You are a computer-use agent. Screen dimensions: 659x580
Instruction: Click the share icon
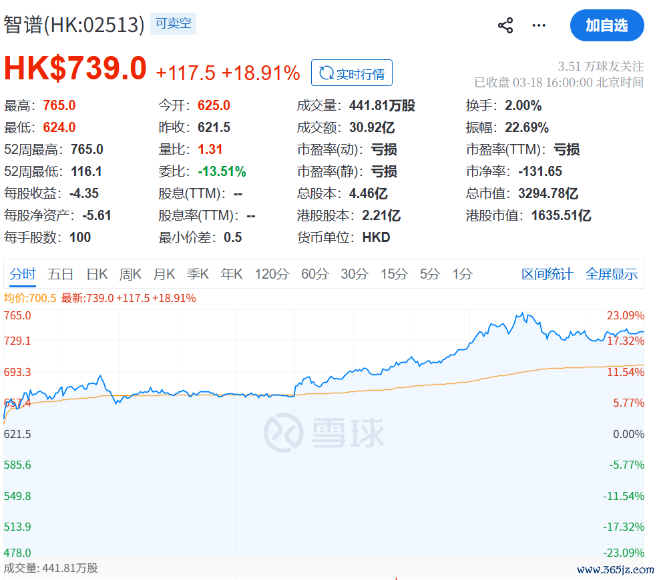point(505,26)
